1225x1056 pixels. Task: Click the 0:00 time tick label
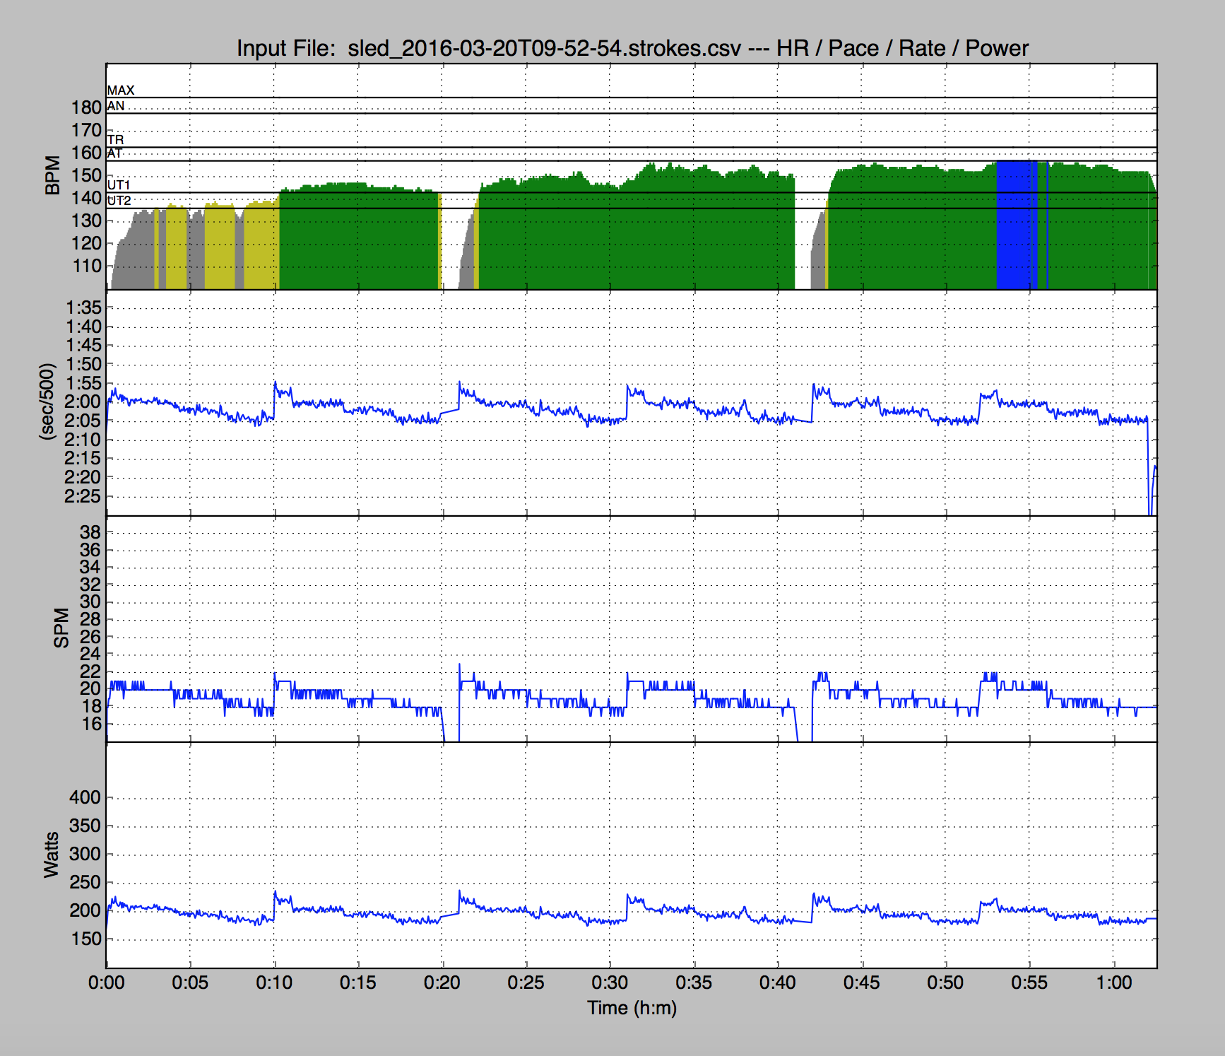coord(106,982)
